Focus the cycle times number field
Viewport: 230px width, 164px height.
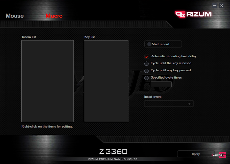[x=161, y=84]
